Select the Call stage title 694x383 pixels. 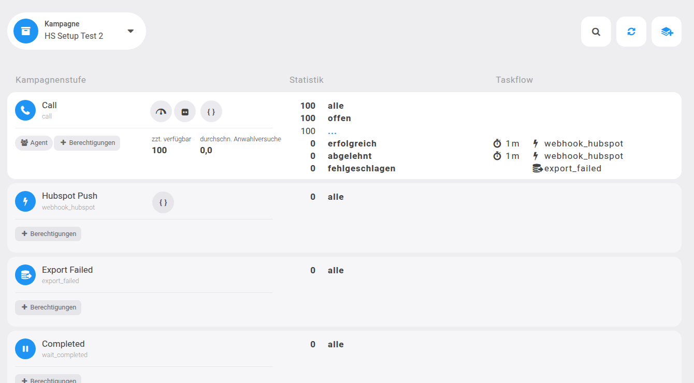(x=49, y=106)
